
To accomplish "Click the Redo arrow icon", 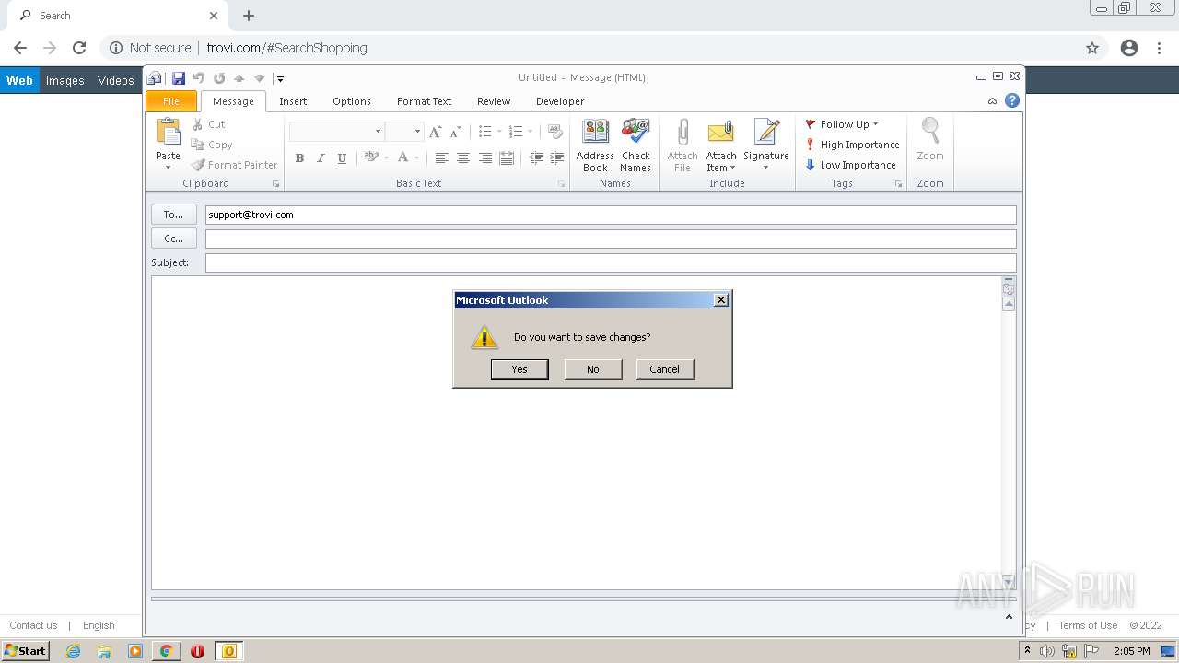I will coord(219,78).
